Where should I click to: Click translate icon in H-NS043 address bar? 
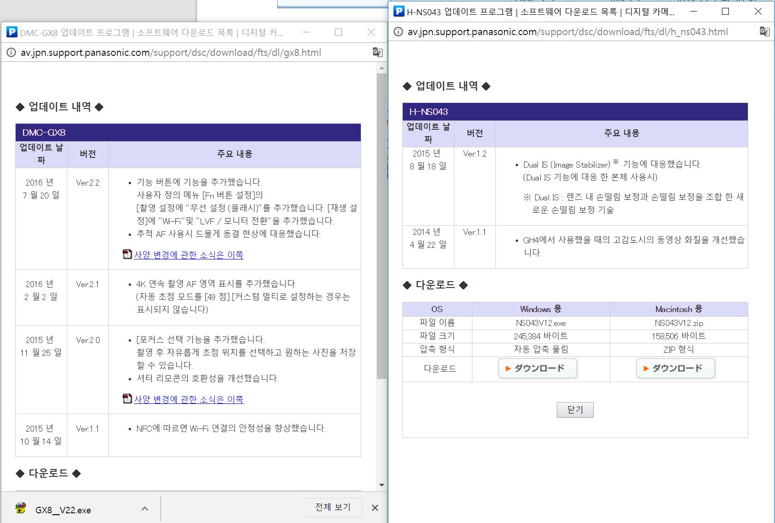click(764, 31)
